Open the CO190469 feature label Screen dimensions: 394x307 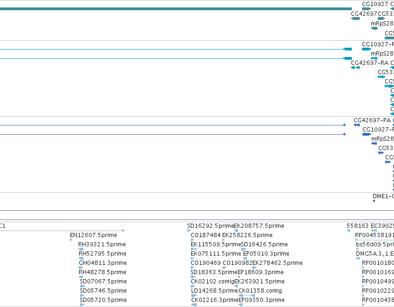pos(206,263)
